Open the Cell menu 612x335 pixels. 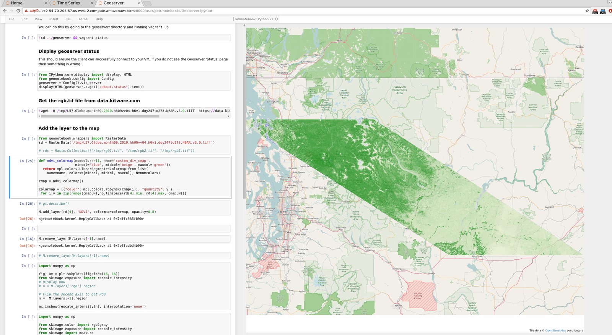tap(68, 19)
